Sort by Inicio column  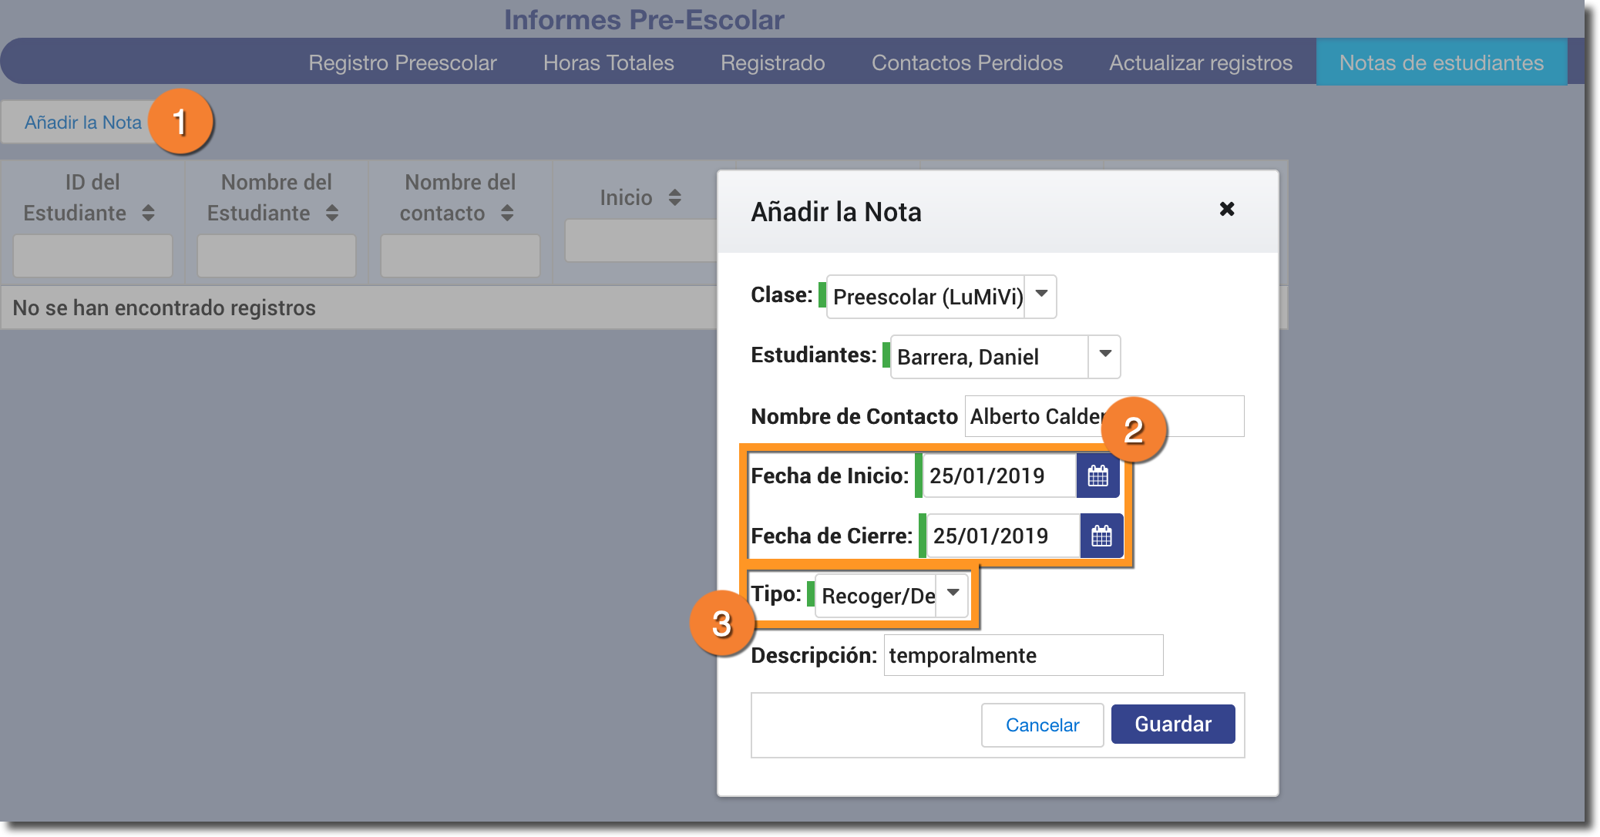[x=675, y=197]
